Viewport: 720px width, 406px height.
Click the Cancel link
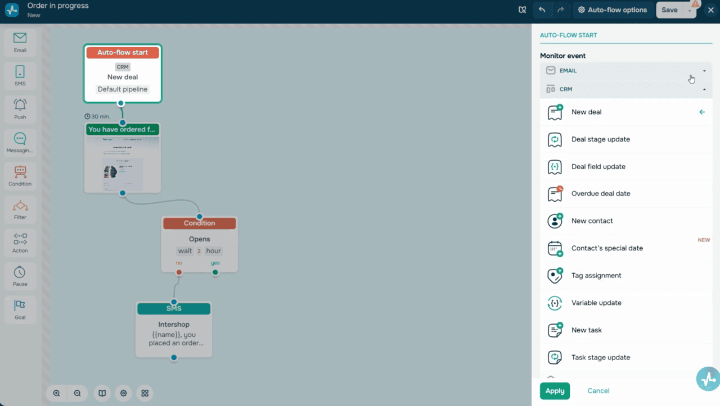[x=598, y=391]
